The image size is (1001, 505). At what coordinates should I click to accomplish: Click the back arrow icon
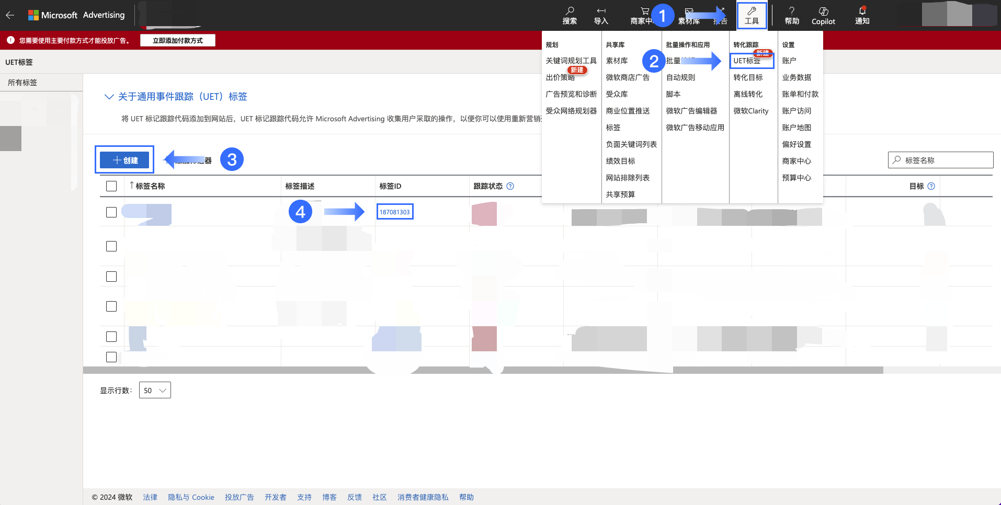[10, 15]
